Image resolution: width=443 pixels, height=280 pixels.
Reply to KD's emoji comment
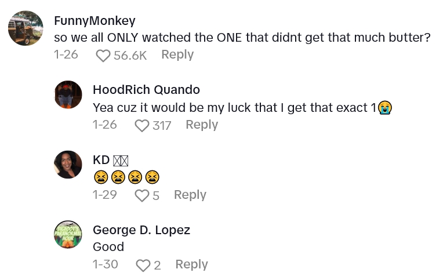tap(190, 195)
